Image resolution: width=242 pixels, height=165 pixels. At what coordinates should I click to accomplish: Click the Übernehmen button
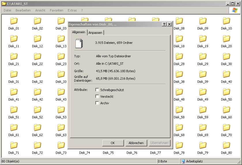[x=160, y=143]
